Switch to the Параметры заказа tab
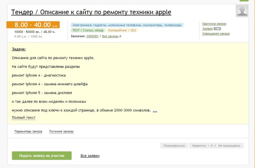 coord(28,132)
